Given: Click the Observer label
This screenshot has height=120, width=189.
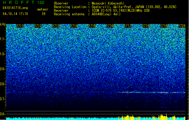Looking at the screenshot, I should click(61, 3).
